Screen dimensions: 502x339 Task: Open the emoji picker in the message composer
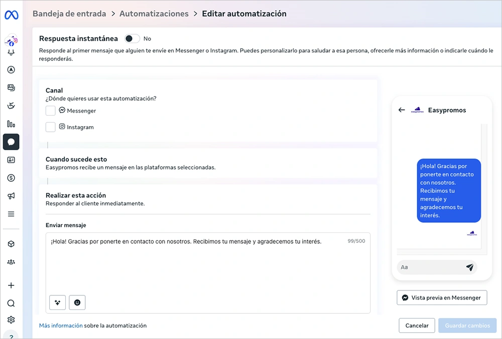pyautogui.click(x=77, y=302)
